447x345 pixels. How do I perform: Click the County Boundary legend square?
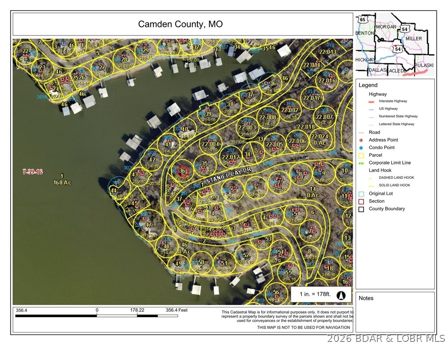[361, 209]
